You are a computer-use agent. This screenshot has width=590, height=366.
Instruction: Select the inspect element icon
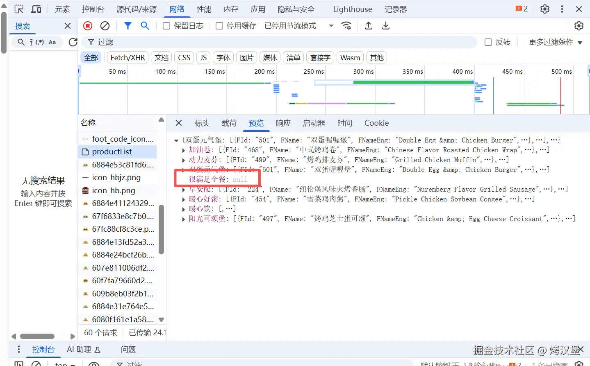coord(18,9)
